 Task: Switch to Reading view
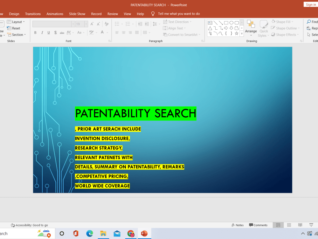pyautogui.click(x=300, y=225)
